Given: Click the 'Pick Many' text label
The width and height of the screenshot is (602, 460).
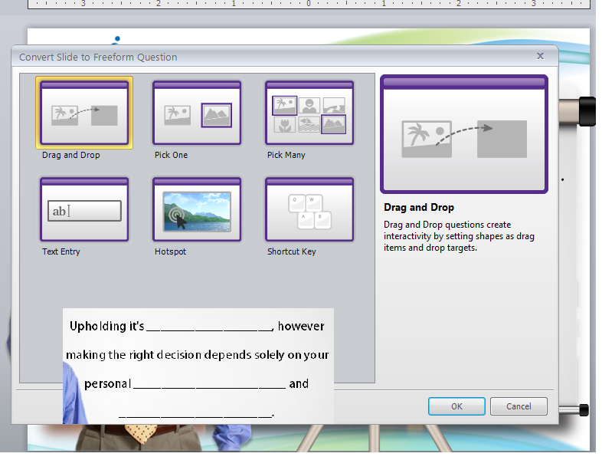Looking at the screenshot, I should click(x=286, y=155).
